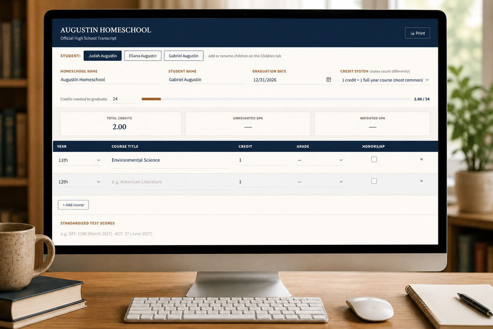Open the 11th year dropdown
This screenshot has width=493, height=329.
79,160
